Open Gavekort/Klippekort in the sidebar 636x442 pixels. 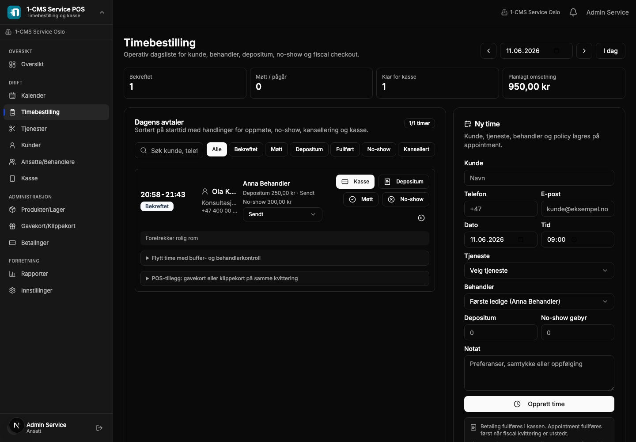point(56,226)
